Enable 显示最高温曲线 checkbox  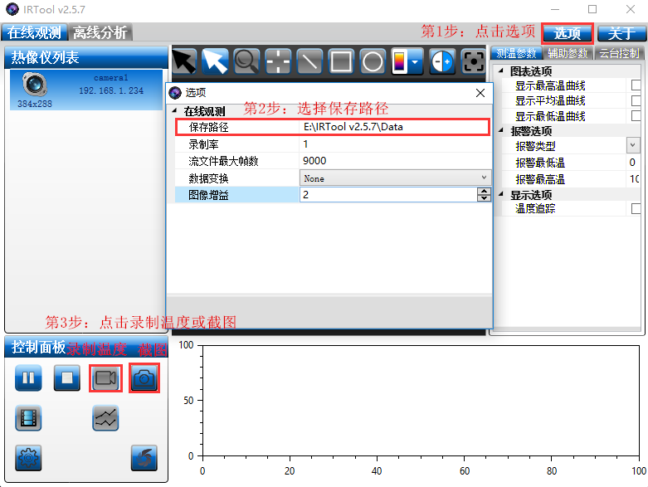636,85
